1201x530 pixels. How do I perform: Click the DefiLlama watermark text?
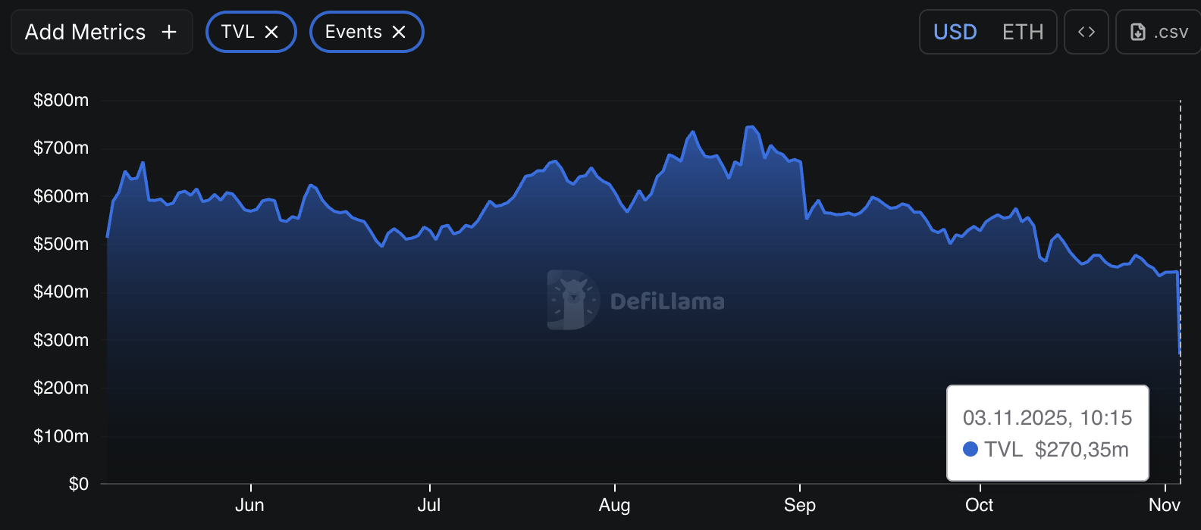(667, 301)
